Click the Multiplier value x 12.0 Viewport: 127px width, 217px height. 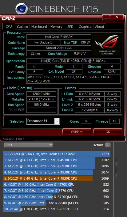pos(41,99)
